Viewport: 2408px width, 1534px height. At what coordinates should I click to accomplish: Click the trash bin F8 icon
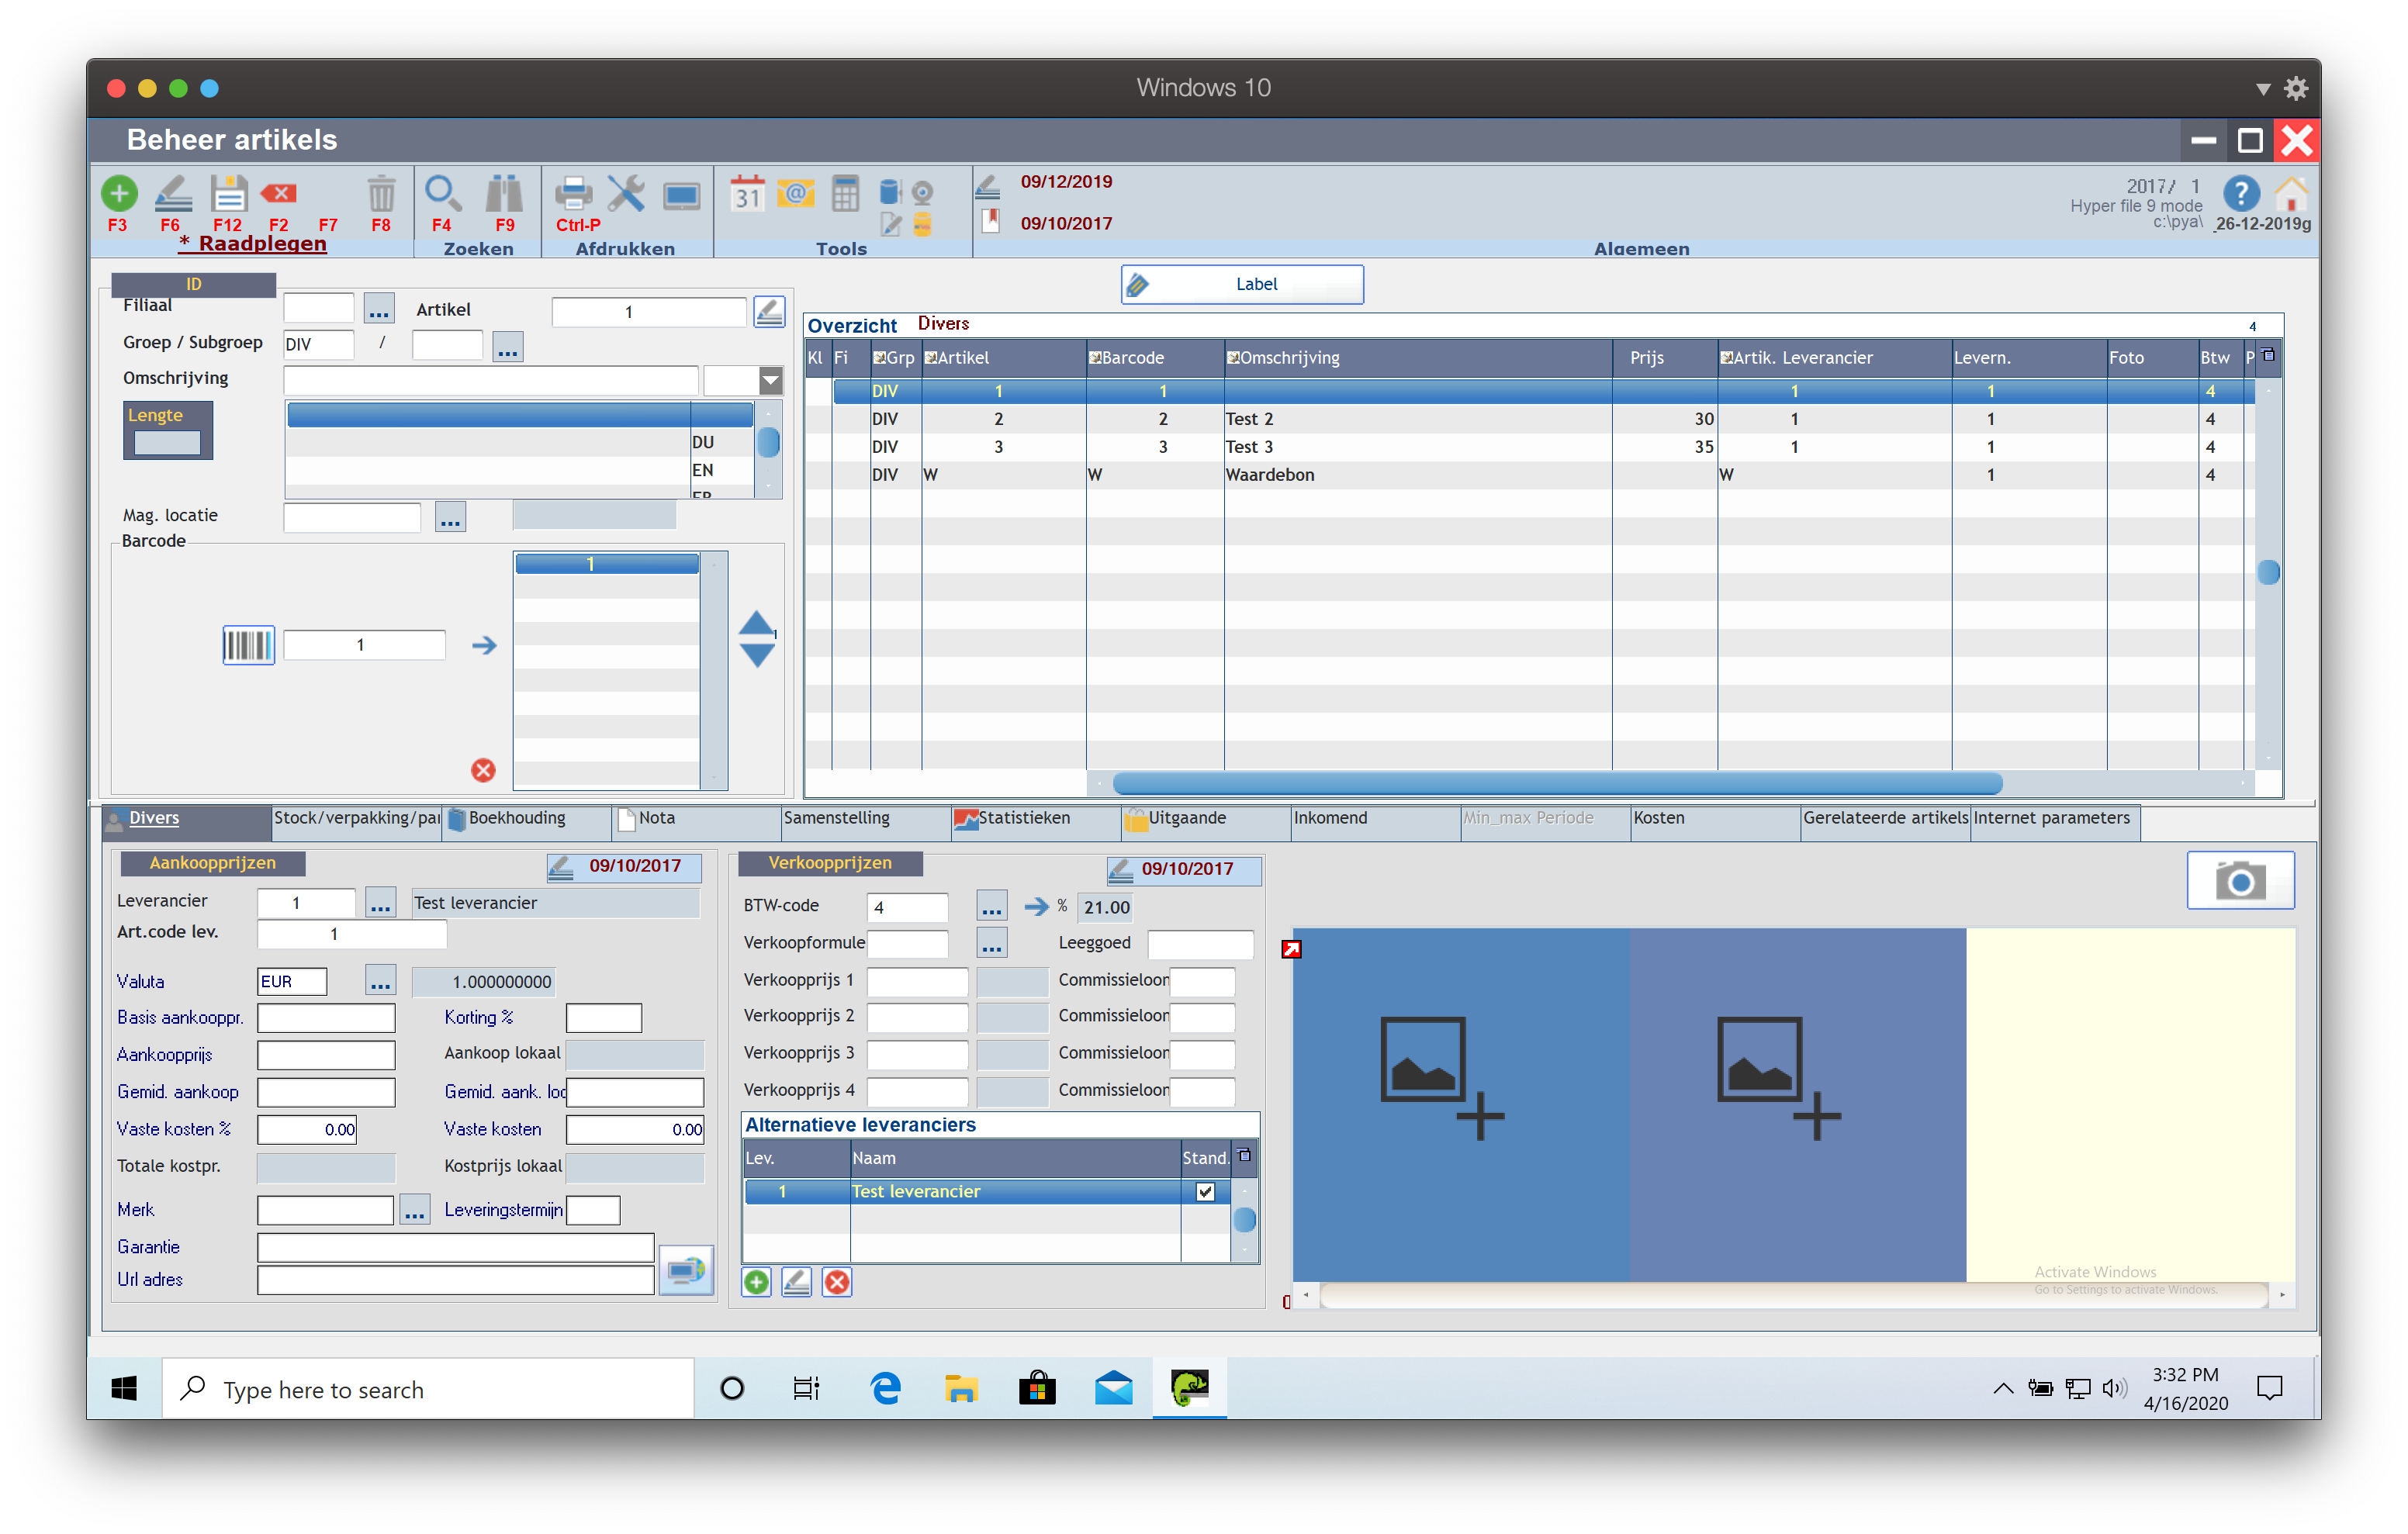(381, 193)
